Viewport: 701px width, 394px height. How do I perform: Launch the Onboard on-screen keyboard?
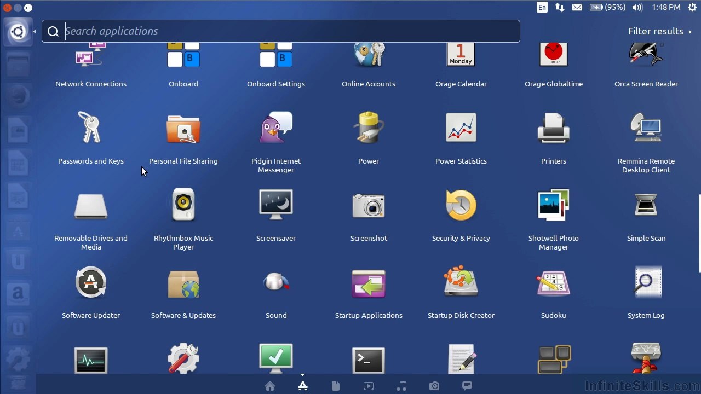click(x=183, y=65)
